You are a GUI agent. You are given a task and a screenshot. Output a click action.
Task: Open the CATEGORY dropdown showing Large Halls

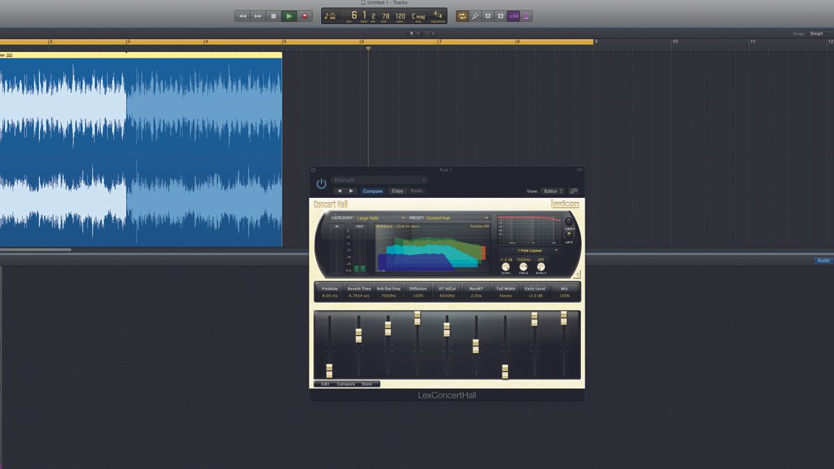point(370,217)
